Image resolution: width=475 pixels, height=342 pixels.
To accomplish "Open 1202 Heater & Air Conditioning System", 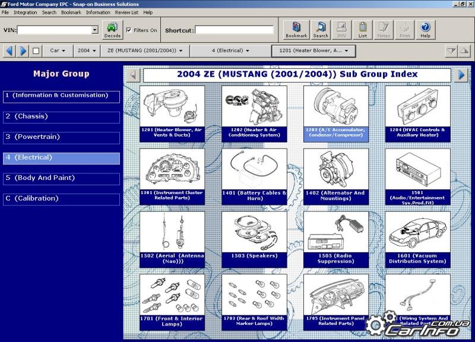I will coord(254,114).
